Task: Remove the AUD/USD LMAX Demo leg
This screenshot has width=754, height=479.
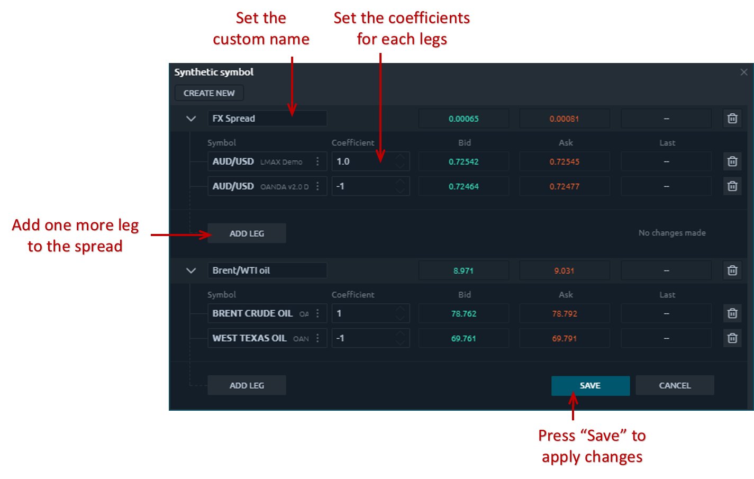Action: tap(732, 161)
